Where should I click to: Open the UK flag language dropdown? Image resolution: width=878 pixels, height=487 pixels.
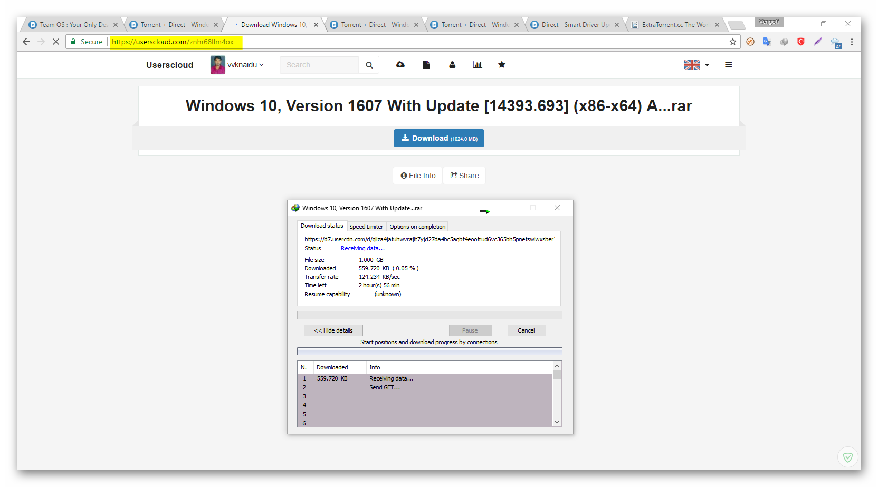pyautogui.click(x=696, y=65)
